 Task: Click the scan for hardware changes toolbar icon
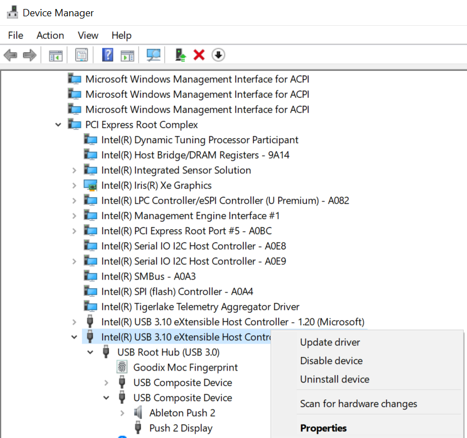click(x=153, y=55)
